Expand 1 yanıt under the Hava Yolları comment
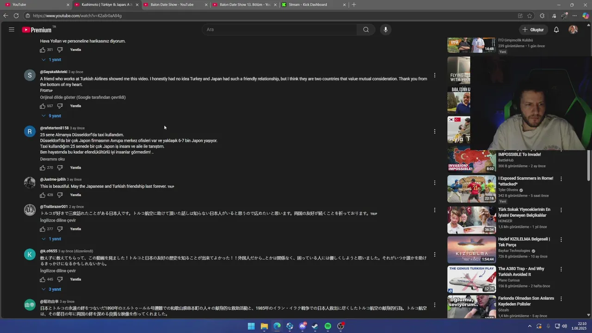 pyautogui.click(x=51, y=60)
